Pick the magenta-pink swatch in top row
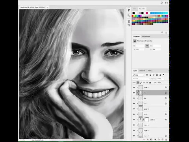The width and height of the screenshot is (189, 142). (147, 13)
